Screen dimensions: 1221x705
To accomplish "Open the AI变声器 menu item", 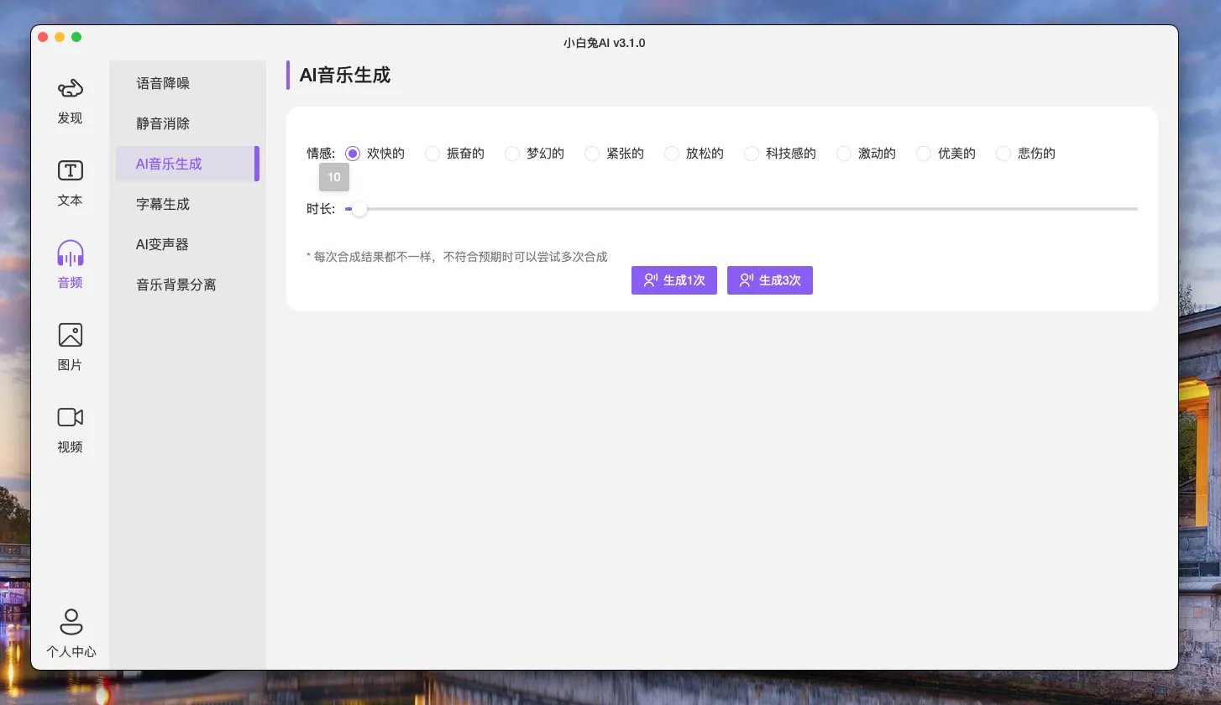I will [187, 244].
